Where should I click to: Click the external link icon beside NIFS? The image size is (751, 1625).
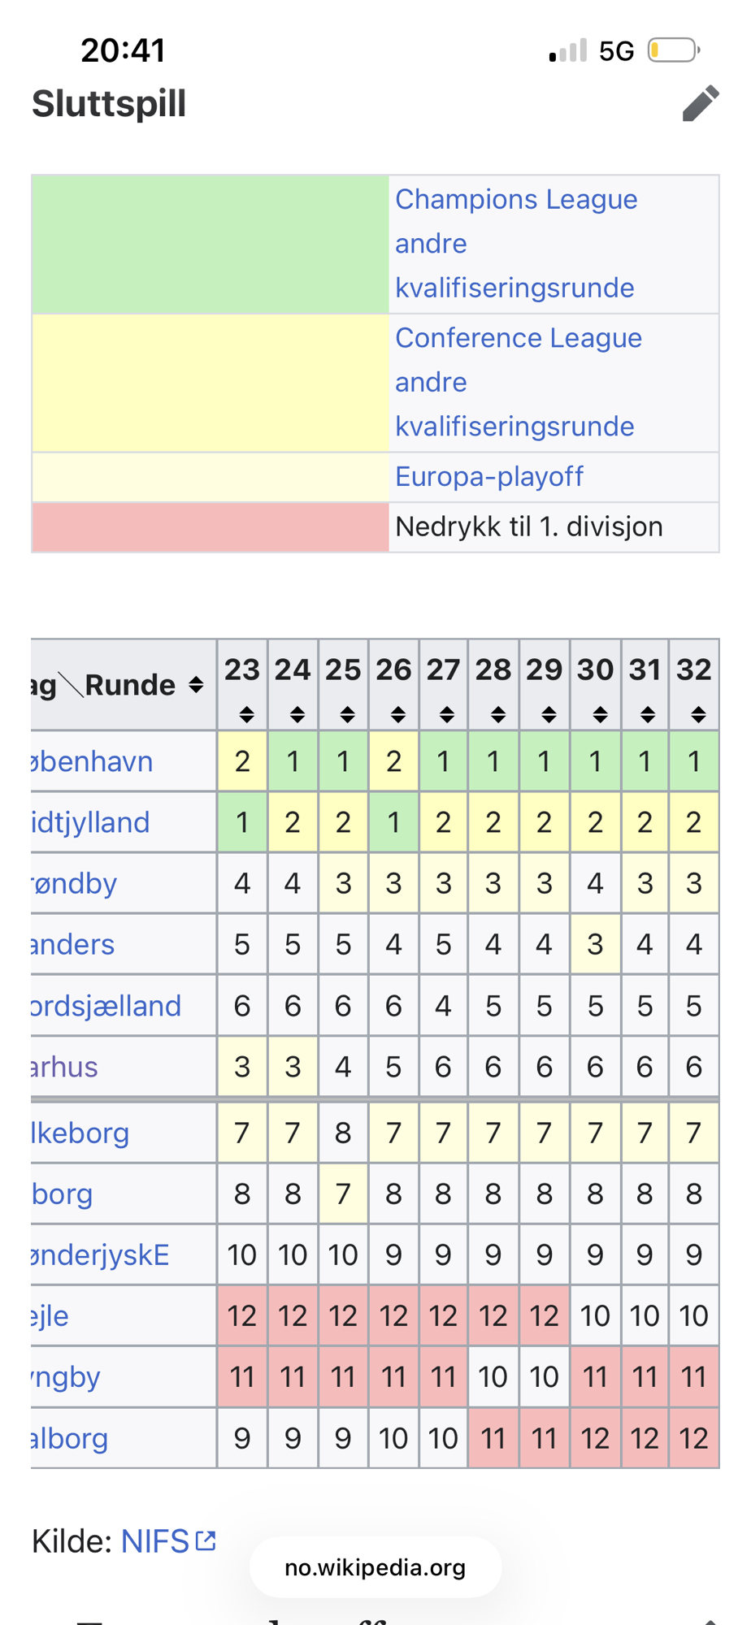[206, 1540]
